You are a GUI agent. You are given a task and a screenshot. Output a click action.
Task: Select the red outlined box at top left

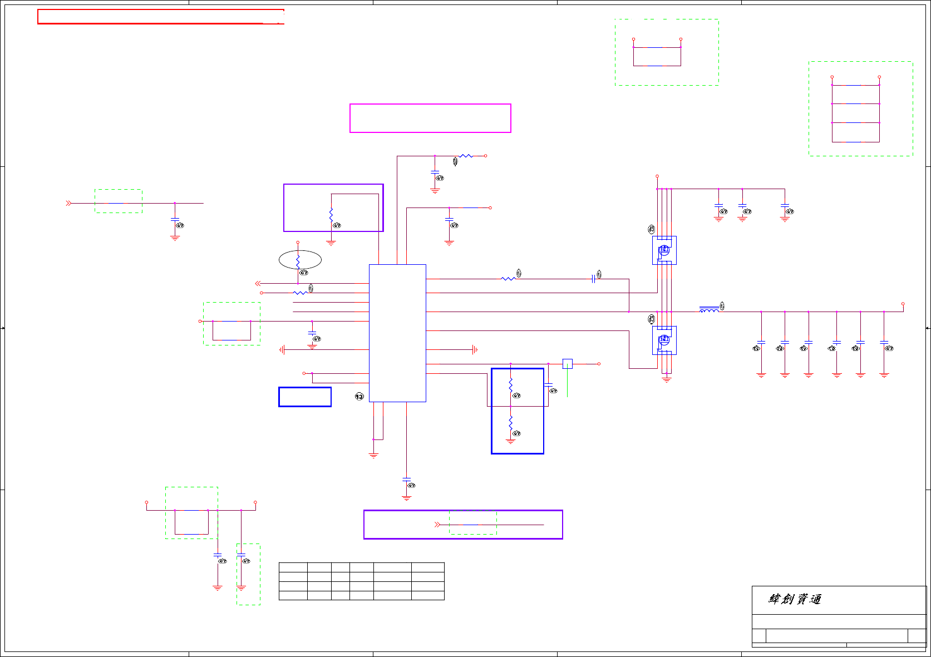161,17
